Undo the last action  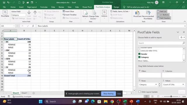(8, 2)
